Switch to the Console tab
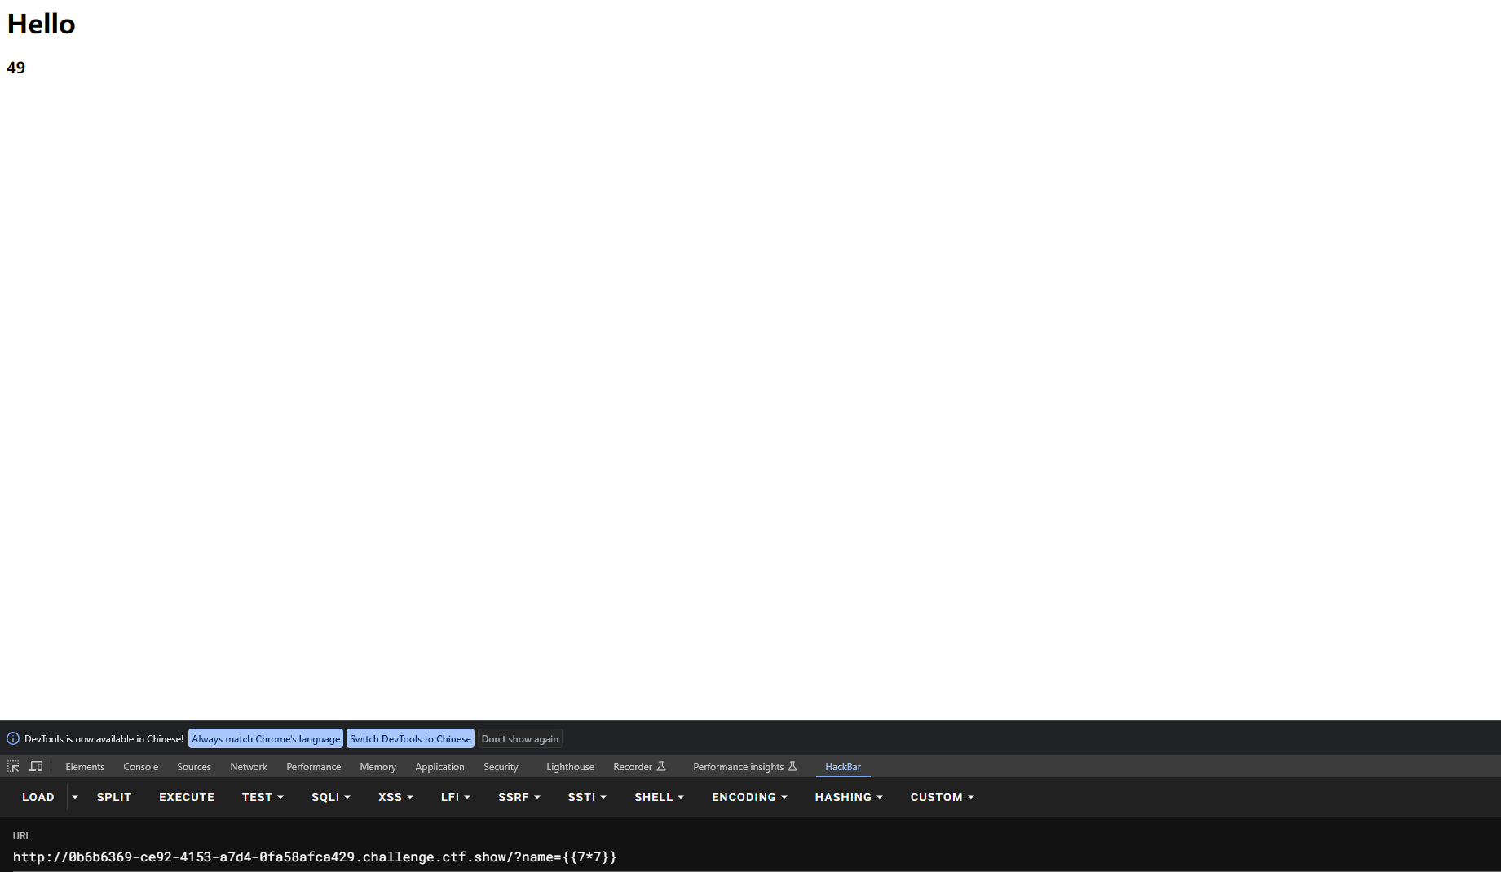Image resolution: width=1501 pixels, height=872 pixels. coord(140,767)
